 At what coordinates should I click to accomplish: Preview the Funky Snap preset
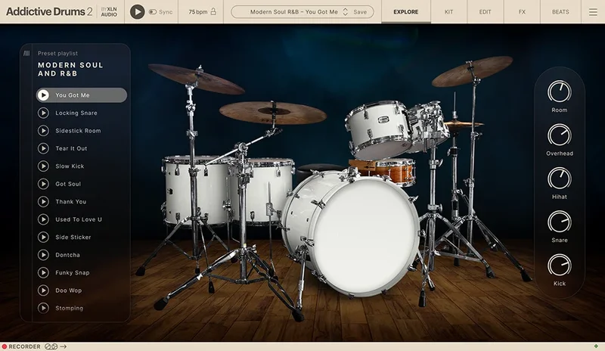pos(43,272)
